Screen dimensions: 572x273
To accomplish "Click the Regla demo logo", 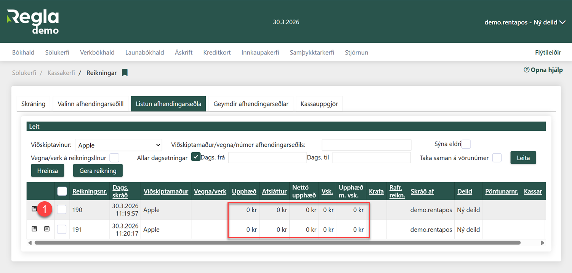I will tap(33, 22).
